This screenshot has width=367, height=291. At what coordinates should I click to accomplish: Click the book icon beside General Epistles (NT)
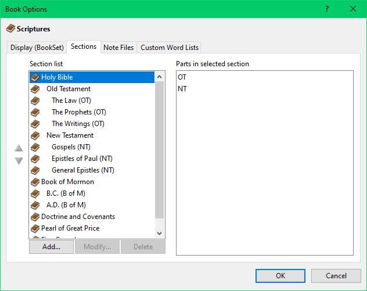[x=35, y=170]
